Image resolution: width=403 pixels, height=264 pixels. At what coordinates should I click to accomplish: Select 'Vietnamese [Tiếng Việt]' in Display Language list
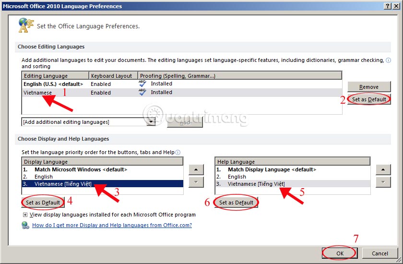pos(103,184)
